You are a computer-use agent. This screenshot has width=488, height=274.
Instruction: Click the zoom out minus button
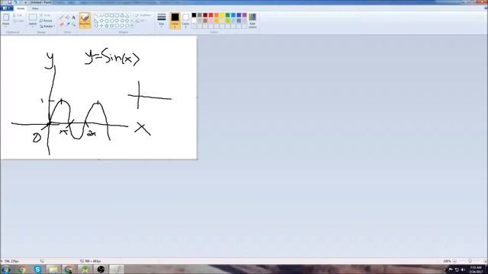(454, 261)
